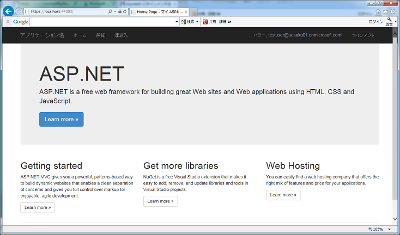Click the browser Forward arrow button

tap(19, 11)
